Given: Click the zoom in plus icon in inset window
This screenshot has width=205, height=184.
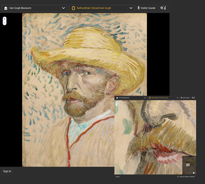Looking at the screenshot, I should coord(116,103).
